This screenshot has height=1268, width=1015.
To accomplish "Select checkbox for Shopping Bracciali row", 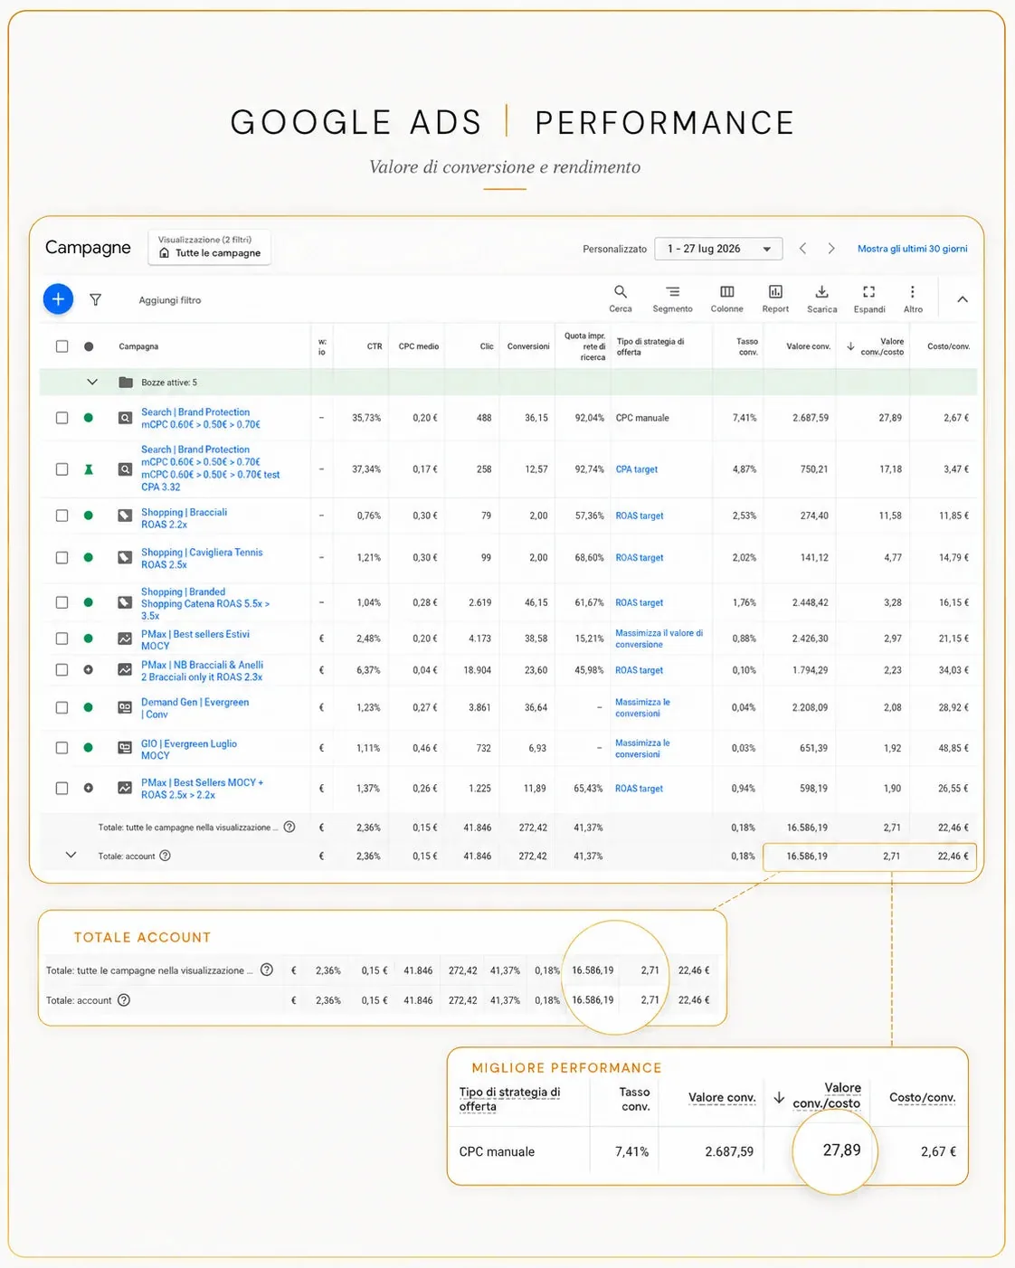I will tap(62, 516).
